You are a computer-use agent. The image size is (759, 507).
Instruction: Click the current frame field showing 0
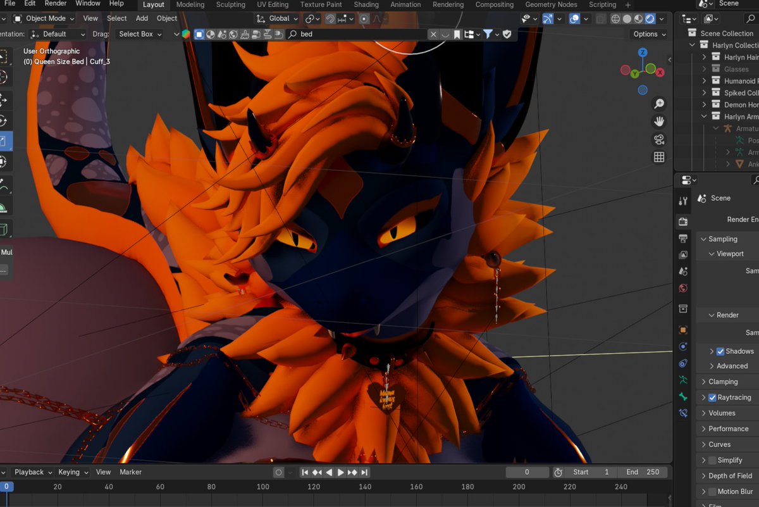tap(528, 472)
